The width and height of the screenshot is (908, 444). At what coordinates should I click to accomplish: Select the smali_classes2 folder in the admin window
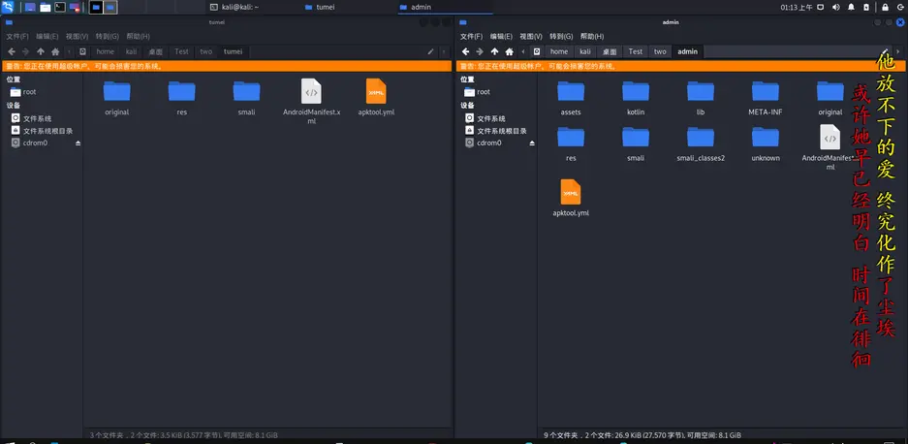[701, 143]
